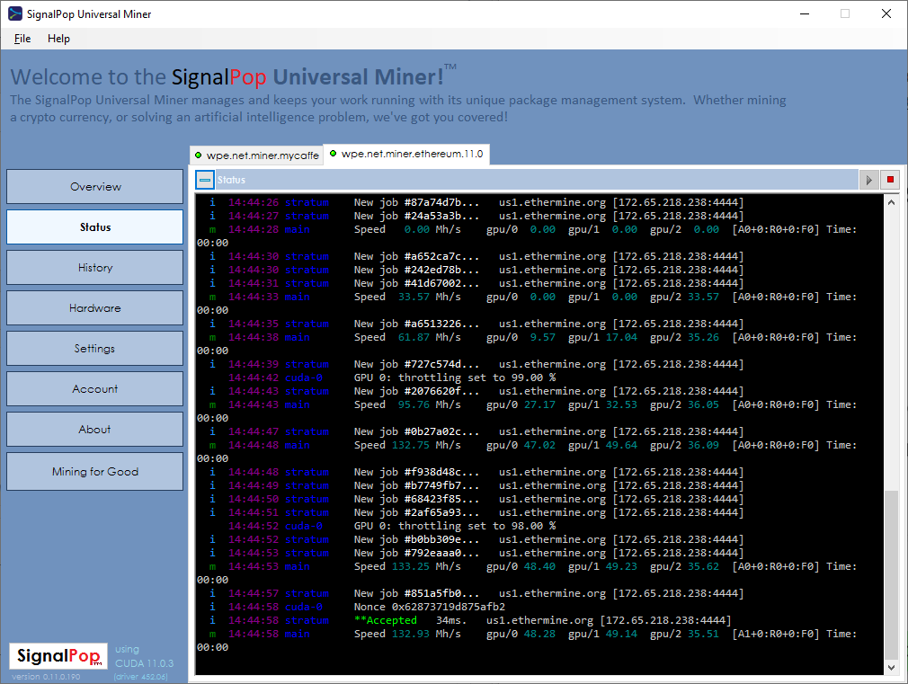Click the 'New job #87a74d7b...' log entry
The height and width of the screenshot is (684, 908).
(x=417, y=202)
